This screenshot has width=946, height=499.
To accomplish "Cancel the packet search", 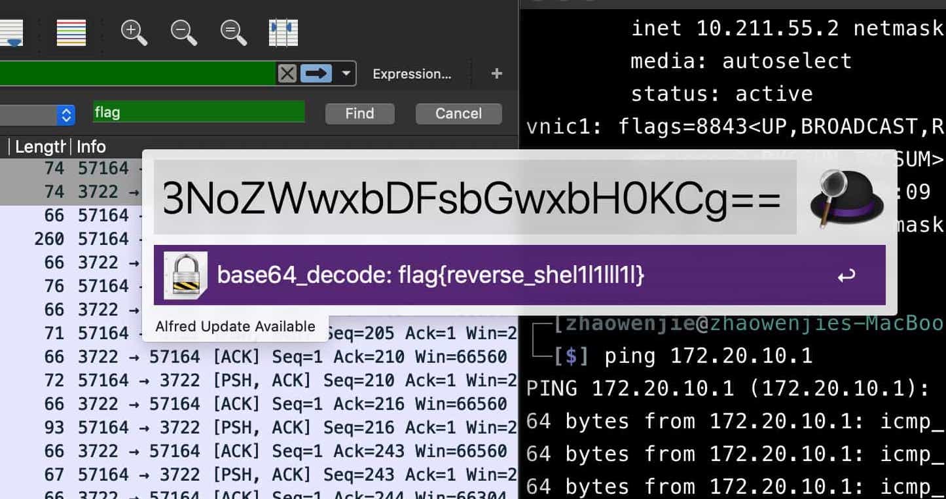I will (x=458, y=114).
